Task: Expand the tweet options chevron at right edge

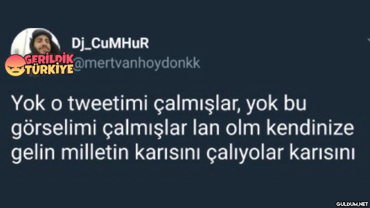Action: (x=368, y=41)
